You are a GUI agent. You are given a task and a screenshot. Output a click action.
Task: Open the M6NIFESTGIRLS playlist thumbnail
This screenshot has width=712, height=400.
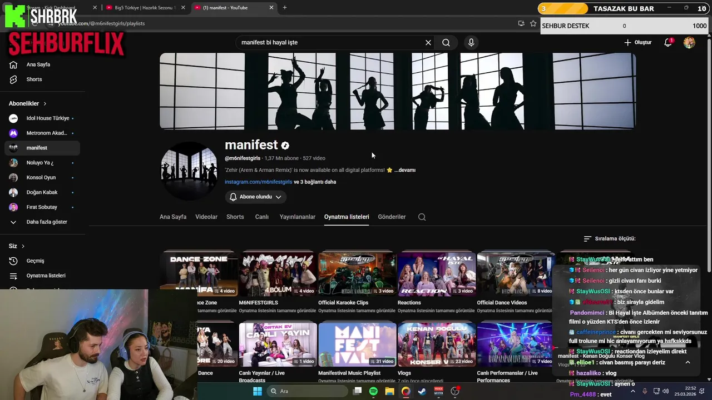278,273
